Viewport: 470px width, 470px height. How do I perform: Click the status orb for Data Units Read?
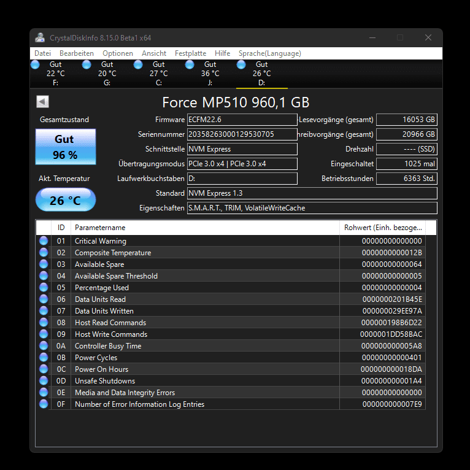click(44, 299)
